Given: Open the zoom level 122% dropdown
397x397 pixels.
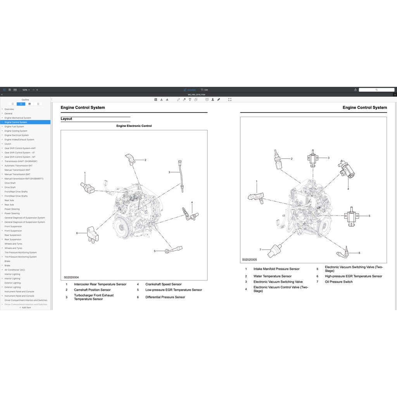Looking at the screenshot, I should tap(25, 90).
